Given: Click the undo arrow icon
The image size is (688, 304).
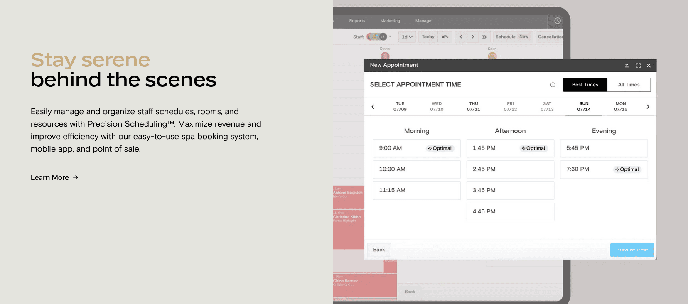Looking at the screenshot, I should coord(445,37).
